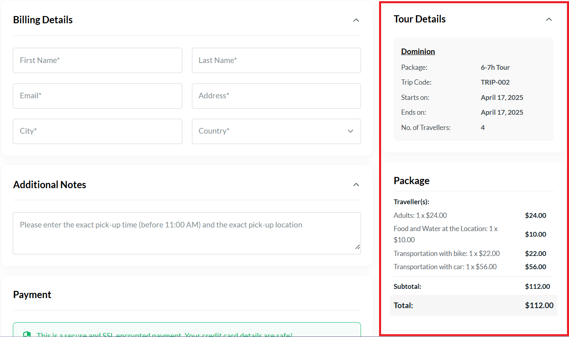Click the 'No. of Travellers:' label

(426, 128)
